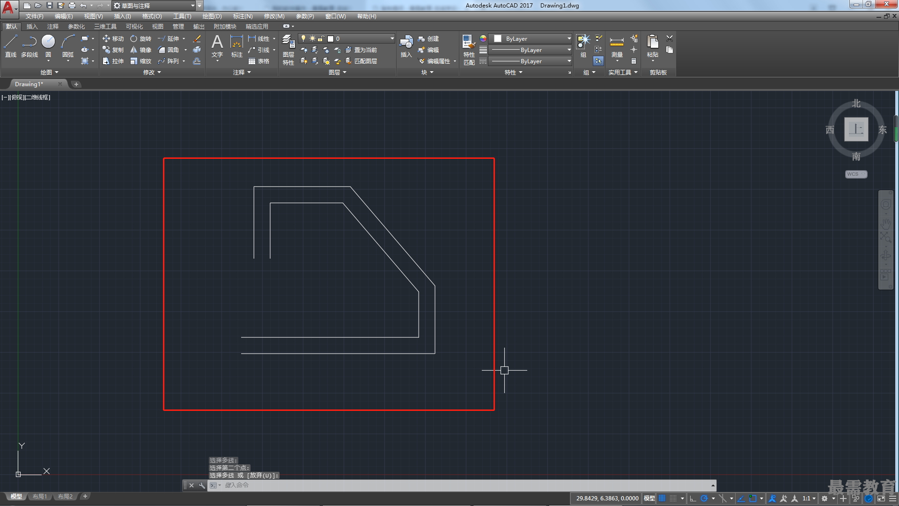
Task: Open the lineweight ByLayer dropdown
Action: (531, 50)
